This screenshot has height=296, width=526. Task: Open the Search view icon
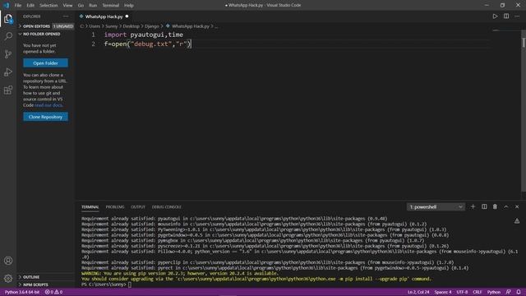(x=8, y=36)
